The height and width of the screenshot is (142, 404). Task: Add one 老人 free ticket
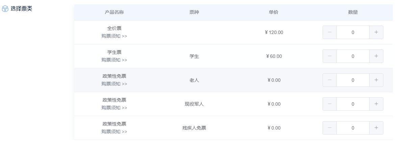(x=376, y=80)
